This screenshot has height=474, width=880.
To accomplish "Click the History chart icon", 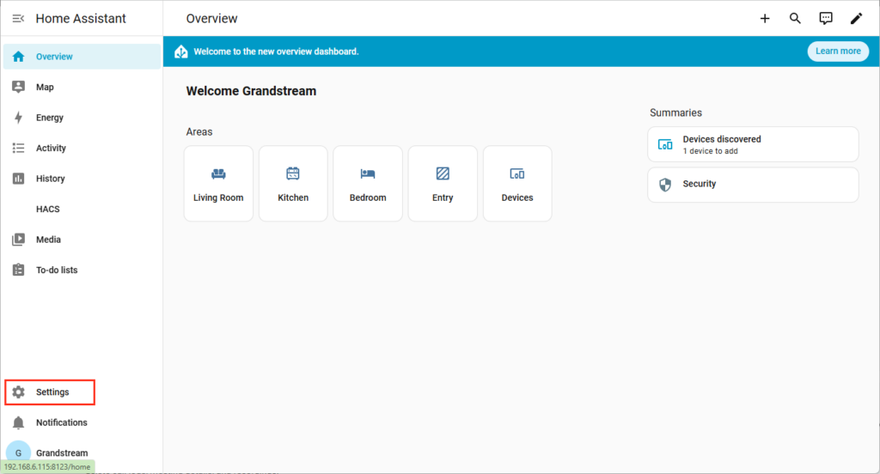I will click(19, 179).
